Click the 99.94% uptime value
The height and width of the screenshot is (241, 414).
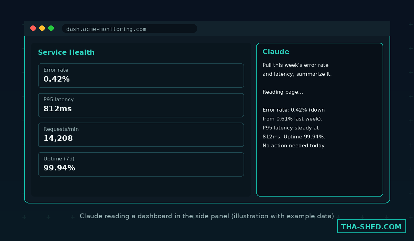point(59,168)
